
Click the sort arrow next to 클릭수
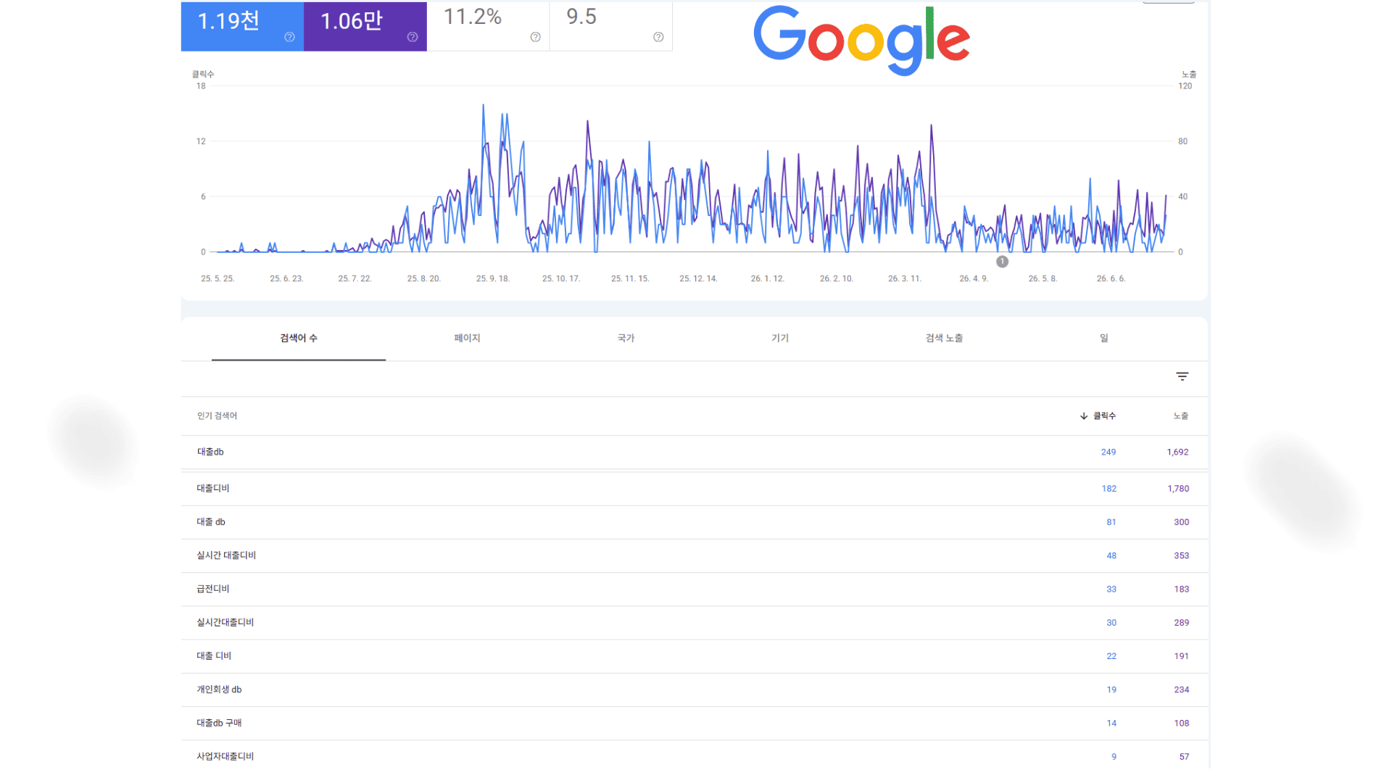click(1084, 416)
